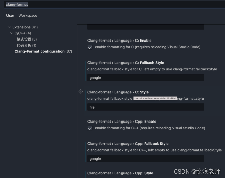Click the C: Fallback Style google input field
Screen dimensions: 226x178
(146, 78)
